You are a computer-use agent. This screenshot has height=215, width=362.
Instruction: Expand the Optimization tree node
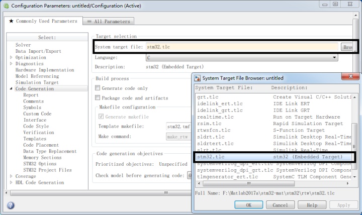pos(11,57)
